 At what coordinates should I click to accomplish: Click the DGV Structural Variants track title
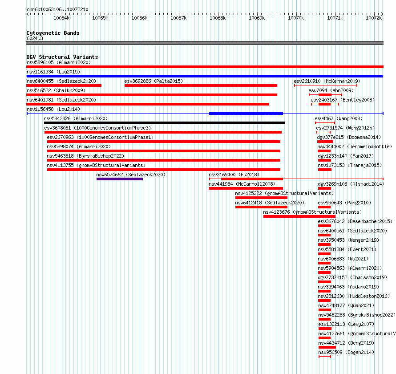62,57
